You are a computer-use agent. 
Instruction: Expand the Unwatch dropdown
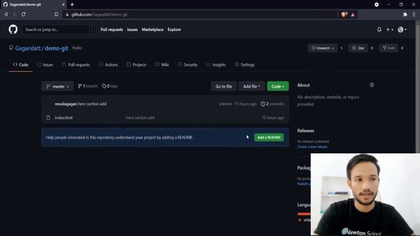(x=322, y=48)
